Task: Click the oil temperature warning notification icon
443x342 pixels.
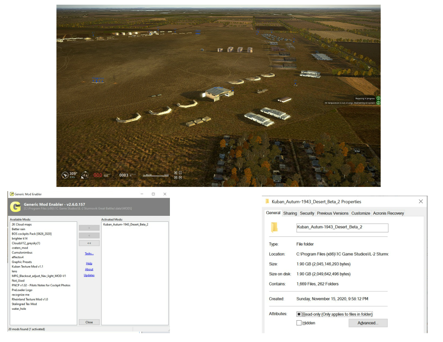Action: click(378, 103)
